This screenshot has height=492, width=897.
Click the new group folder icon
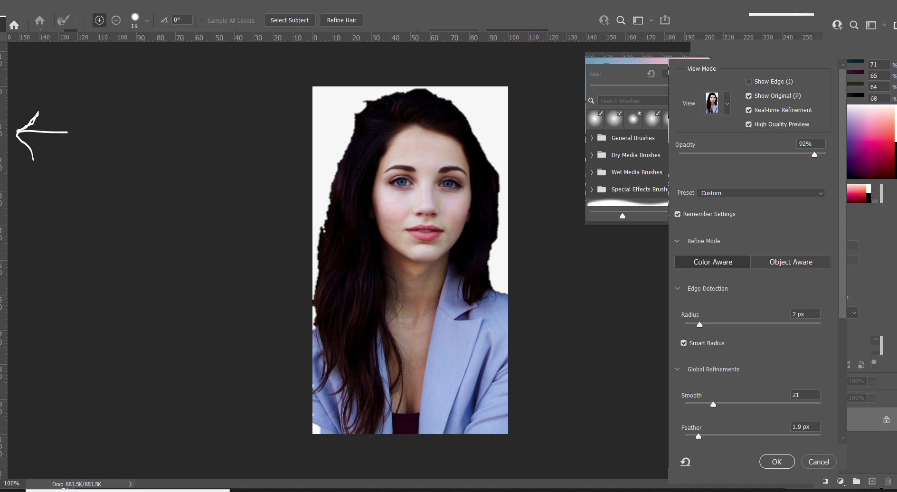pos(856,481)
